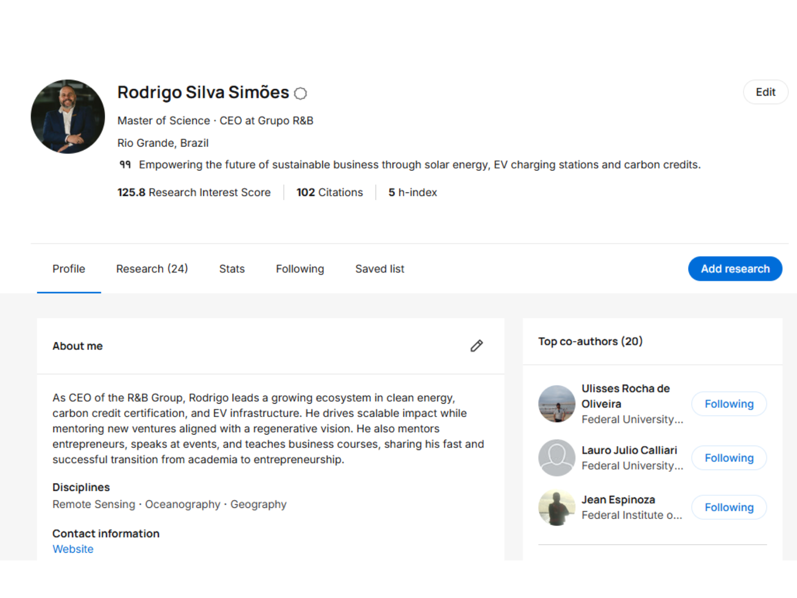
Task: Open the Stats tab
Action: pos(232,269)
